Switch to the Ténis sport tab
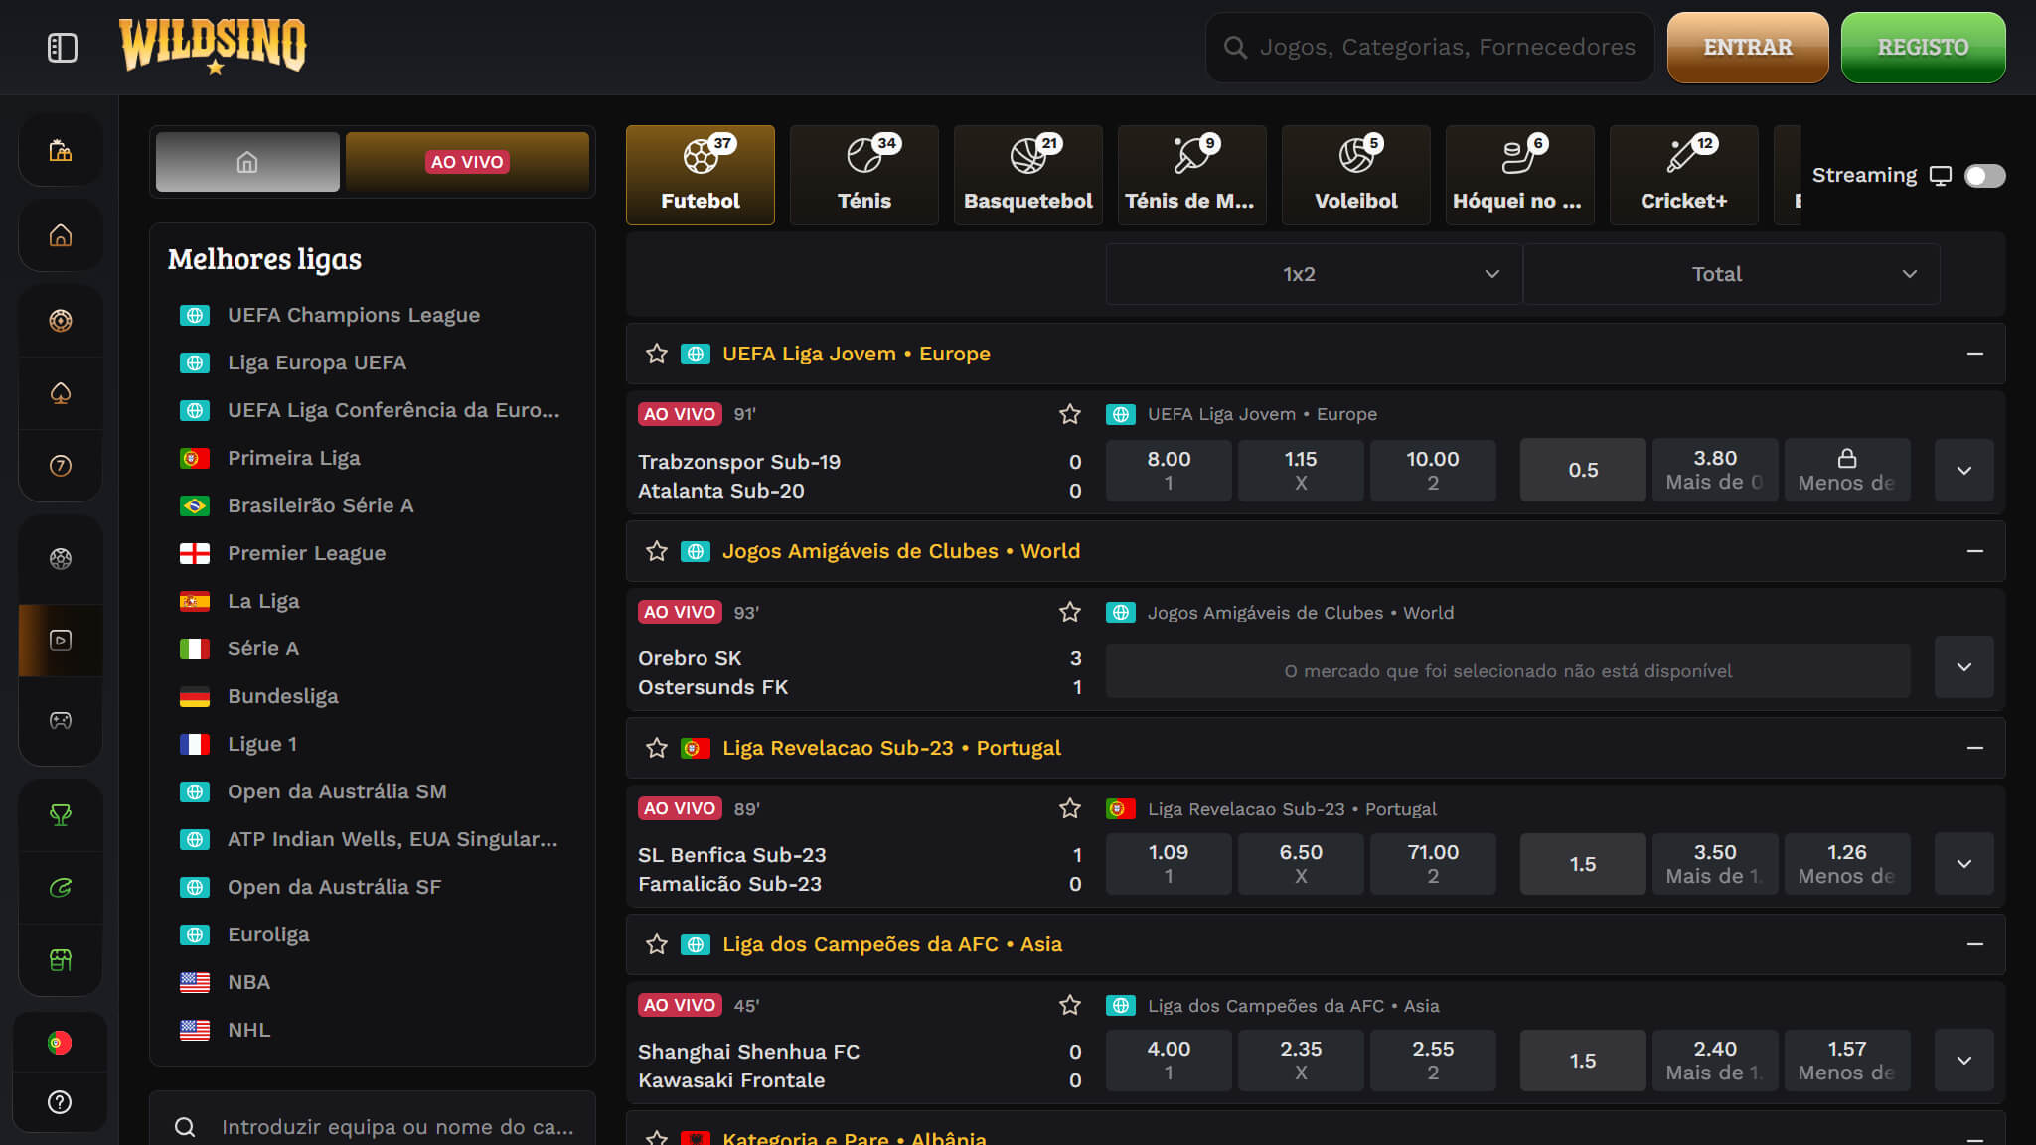 pos(863,175)
